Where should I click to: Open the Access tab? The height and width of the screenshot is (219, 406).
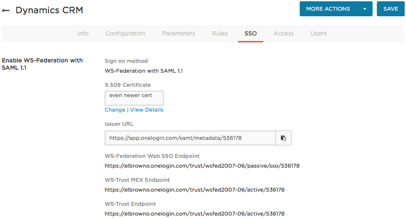[x=284, y=33]
